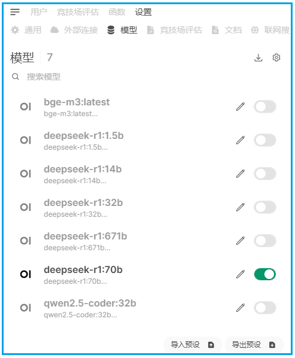The height and width of the screenshot is (358, 295).
Task: Open the hamburger sidebar menu
Action: [x=15, y=12]
